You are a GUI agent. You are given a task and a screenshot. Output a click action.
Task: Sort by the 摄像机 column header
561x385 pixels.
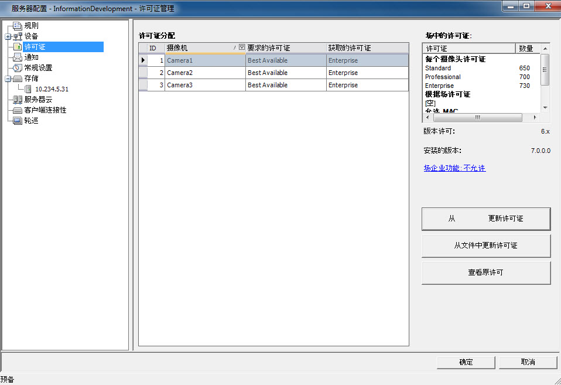205,48
